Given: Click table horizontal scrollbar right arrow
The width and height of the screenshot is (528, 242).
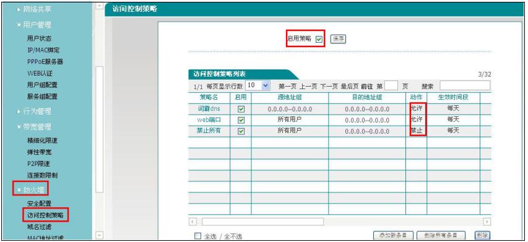Looking at the screenshot, I should (487, 222).
